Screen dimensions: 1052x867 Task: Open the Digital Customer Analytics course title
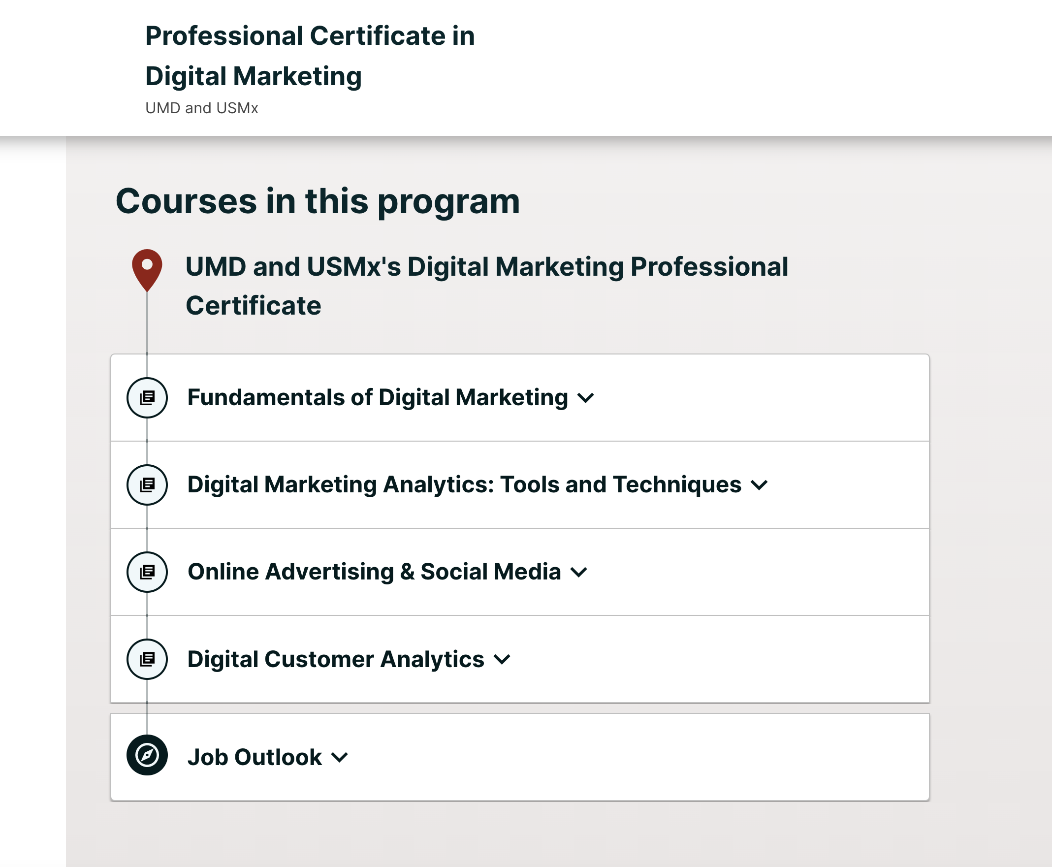point(336,659)
